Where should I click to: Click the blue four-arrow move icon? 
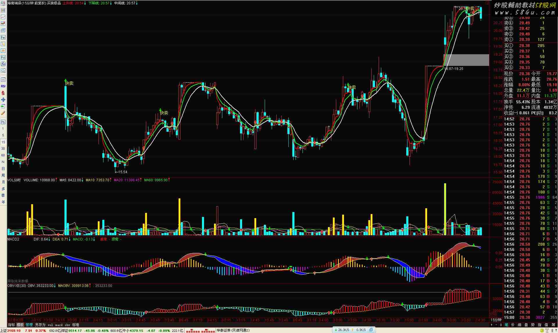3,100
